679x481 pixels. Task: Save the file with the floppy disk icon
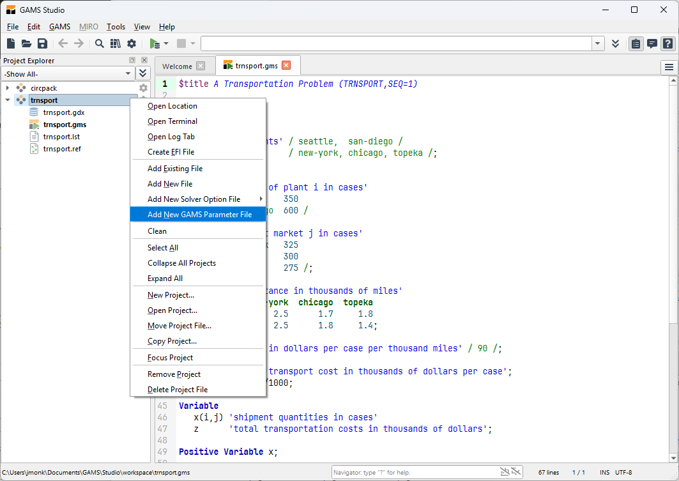pyautogui.click(x=42, y=43)
